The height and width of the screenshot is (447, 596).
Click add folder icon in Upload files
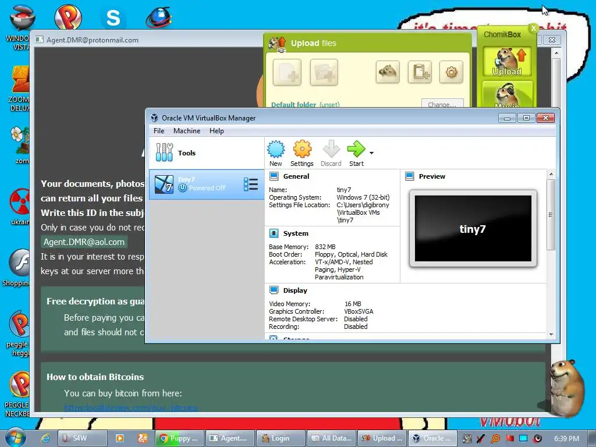coord(324,72)
